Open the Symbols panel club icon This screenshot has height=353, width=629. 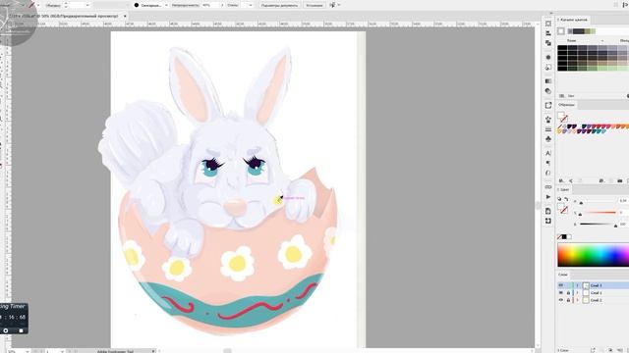[548, 139]
